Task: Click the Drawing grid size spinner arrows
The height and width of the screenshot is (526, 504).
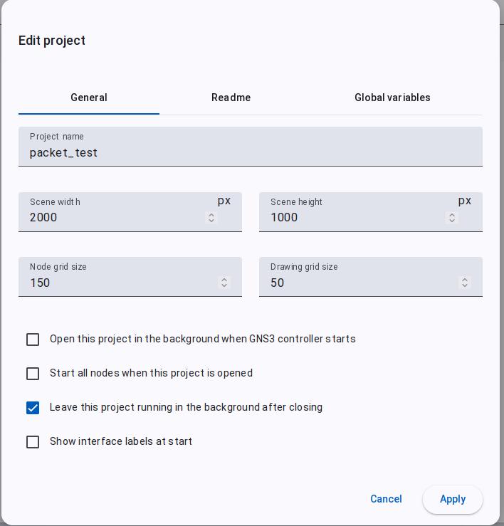Action: [465, 282]
